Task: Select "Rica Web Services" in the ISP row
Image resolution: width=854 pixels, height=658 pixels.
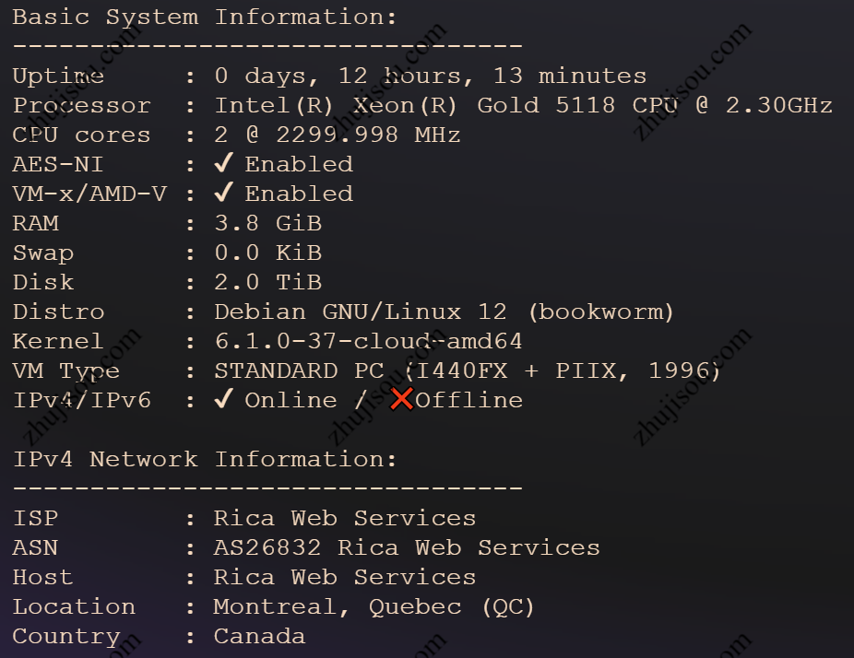Action: tap(345, 518)
